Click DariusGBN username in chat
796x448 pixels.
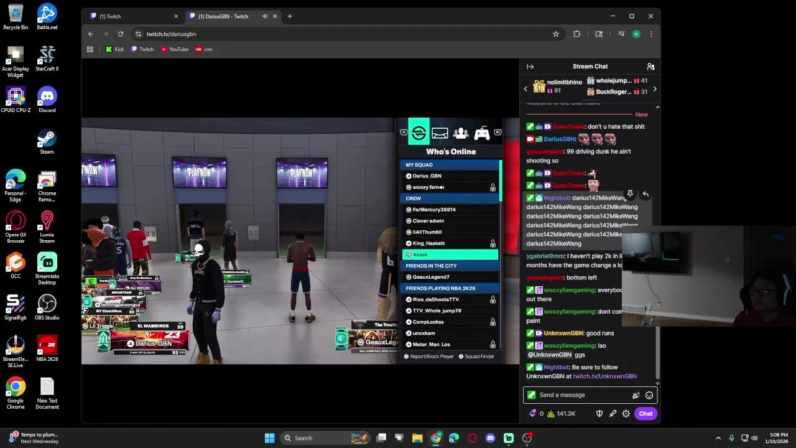pyautogui.click(x=560, y=139)
